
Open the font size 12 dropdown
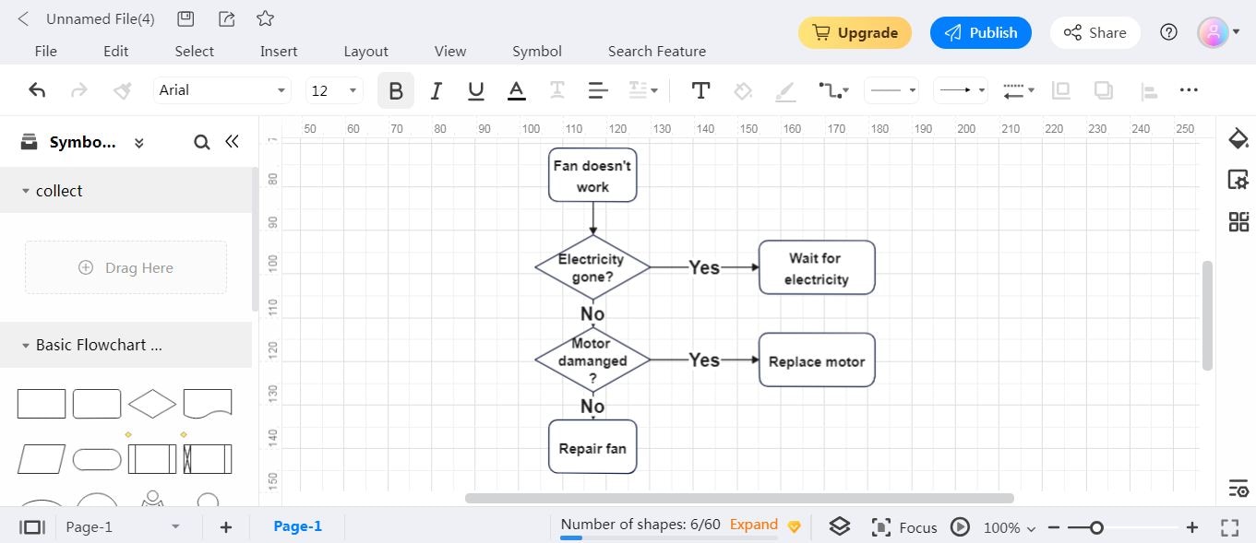pyautogui.click(x=333, y=90)
